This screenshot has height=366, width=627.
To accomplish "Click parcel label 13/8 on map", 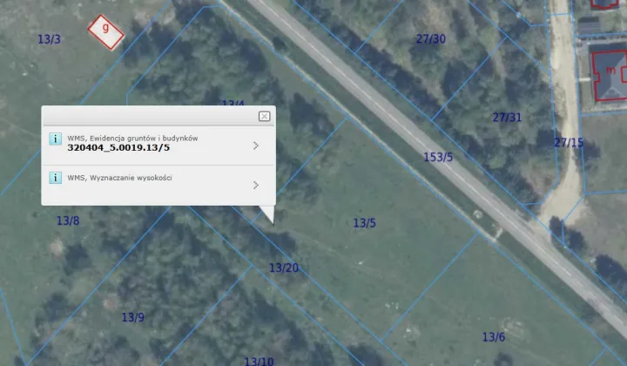I will pyautogui.click(x=68, y=220).
